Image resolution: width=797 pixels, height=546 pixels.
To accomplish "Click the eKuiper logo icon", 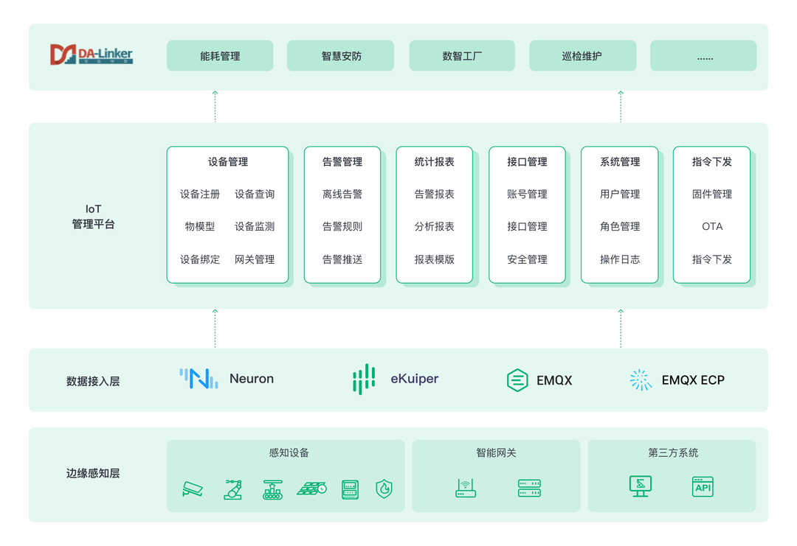I will click(x=364, y=379).
